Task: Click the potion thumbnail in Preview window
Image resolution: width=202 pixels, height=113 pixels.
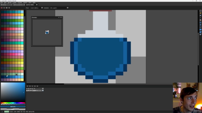Action: 47,32
